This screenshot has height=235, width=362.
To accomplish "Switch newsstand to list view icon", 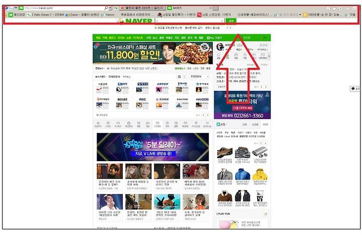I will point(184,76).
